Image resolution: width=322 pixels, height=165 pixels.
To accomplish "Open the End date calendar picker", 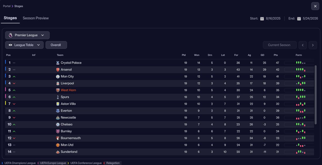I will (x=299, y=18).
